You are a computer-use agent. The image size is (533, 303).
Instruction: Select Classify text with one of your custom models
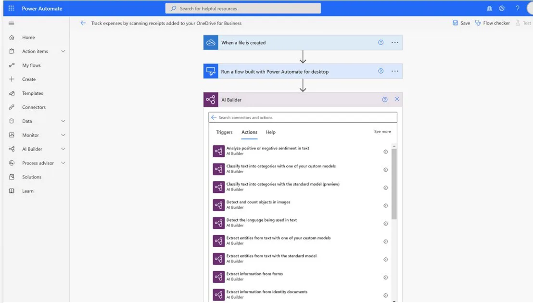tap(301, 169)
